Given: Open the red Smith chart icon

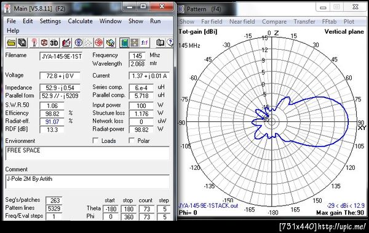Looking at the screenshot, I should (99, 43).
